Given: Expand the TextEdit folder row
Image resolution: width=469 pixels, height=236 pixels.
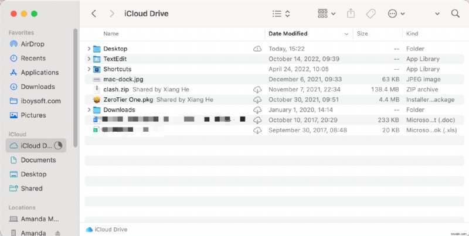Looking at the screenshot, I should pos(89,59).
